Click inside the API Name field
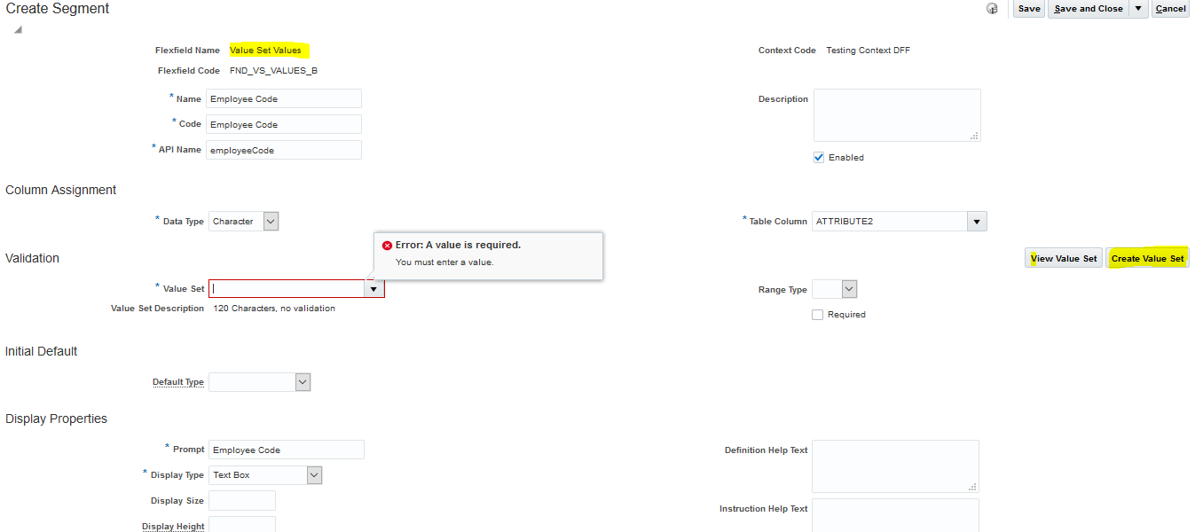 point(284,149)
